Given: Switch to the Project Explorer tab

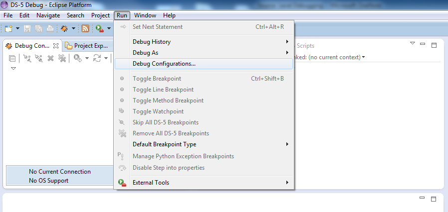Looking at the screenshot, I should click(x=87, y=46).
